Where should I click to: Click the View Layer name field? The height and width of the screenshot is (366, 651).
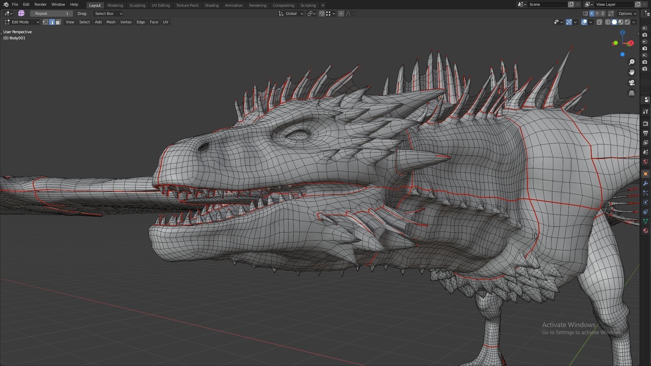point(614,4)
